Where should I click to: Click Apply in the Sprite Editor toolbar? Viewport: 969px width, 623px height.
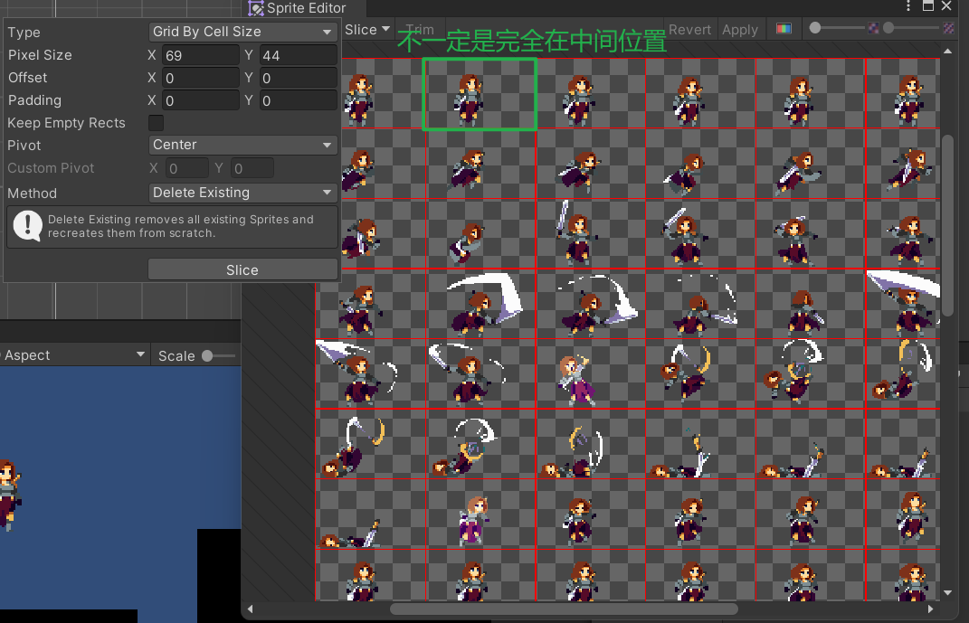pyautogui.click(x=739, y=29)
